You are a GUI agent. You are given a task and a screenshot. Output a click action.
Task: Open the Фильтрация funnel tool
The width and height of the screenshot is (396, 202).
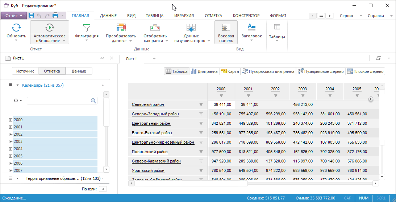coord(87,27)
